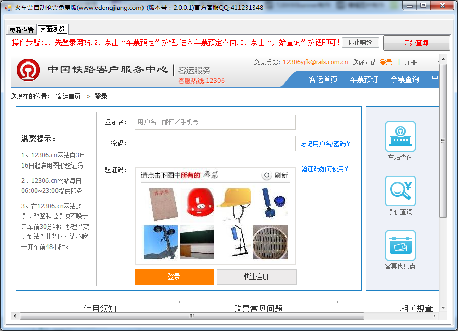Open the 车票预订 navigation menu
Viewport: 458px width, 331px height.
pos(363,80)
